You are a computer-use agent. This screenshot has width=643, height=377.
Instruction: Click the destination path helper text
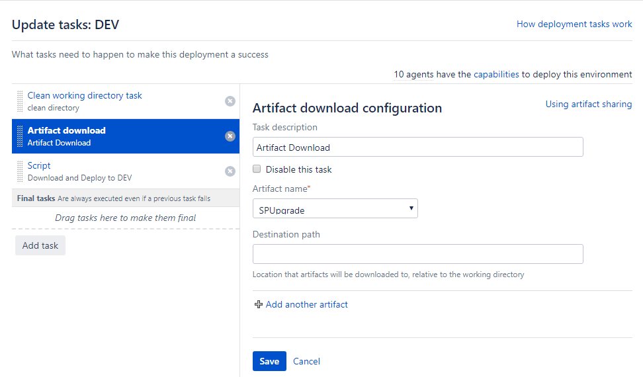[x=388, y=274]
